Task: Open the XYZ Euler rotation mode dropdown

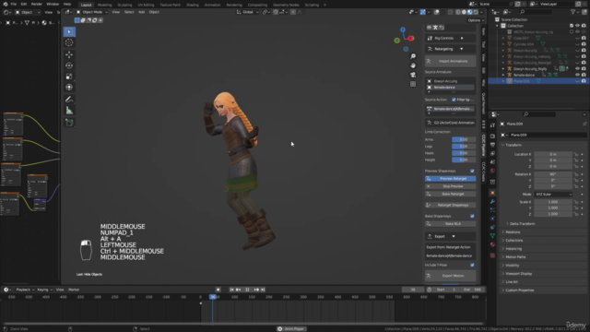Action: (x=553, y=195)
